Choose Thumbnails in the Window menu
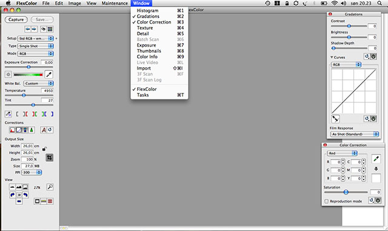The image size is (388, 231). tap(159, 51)
